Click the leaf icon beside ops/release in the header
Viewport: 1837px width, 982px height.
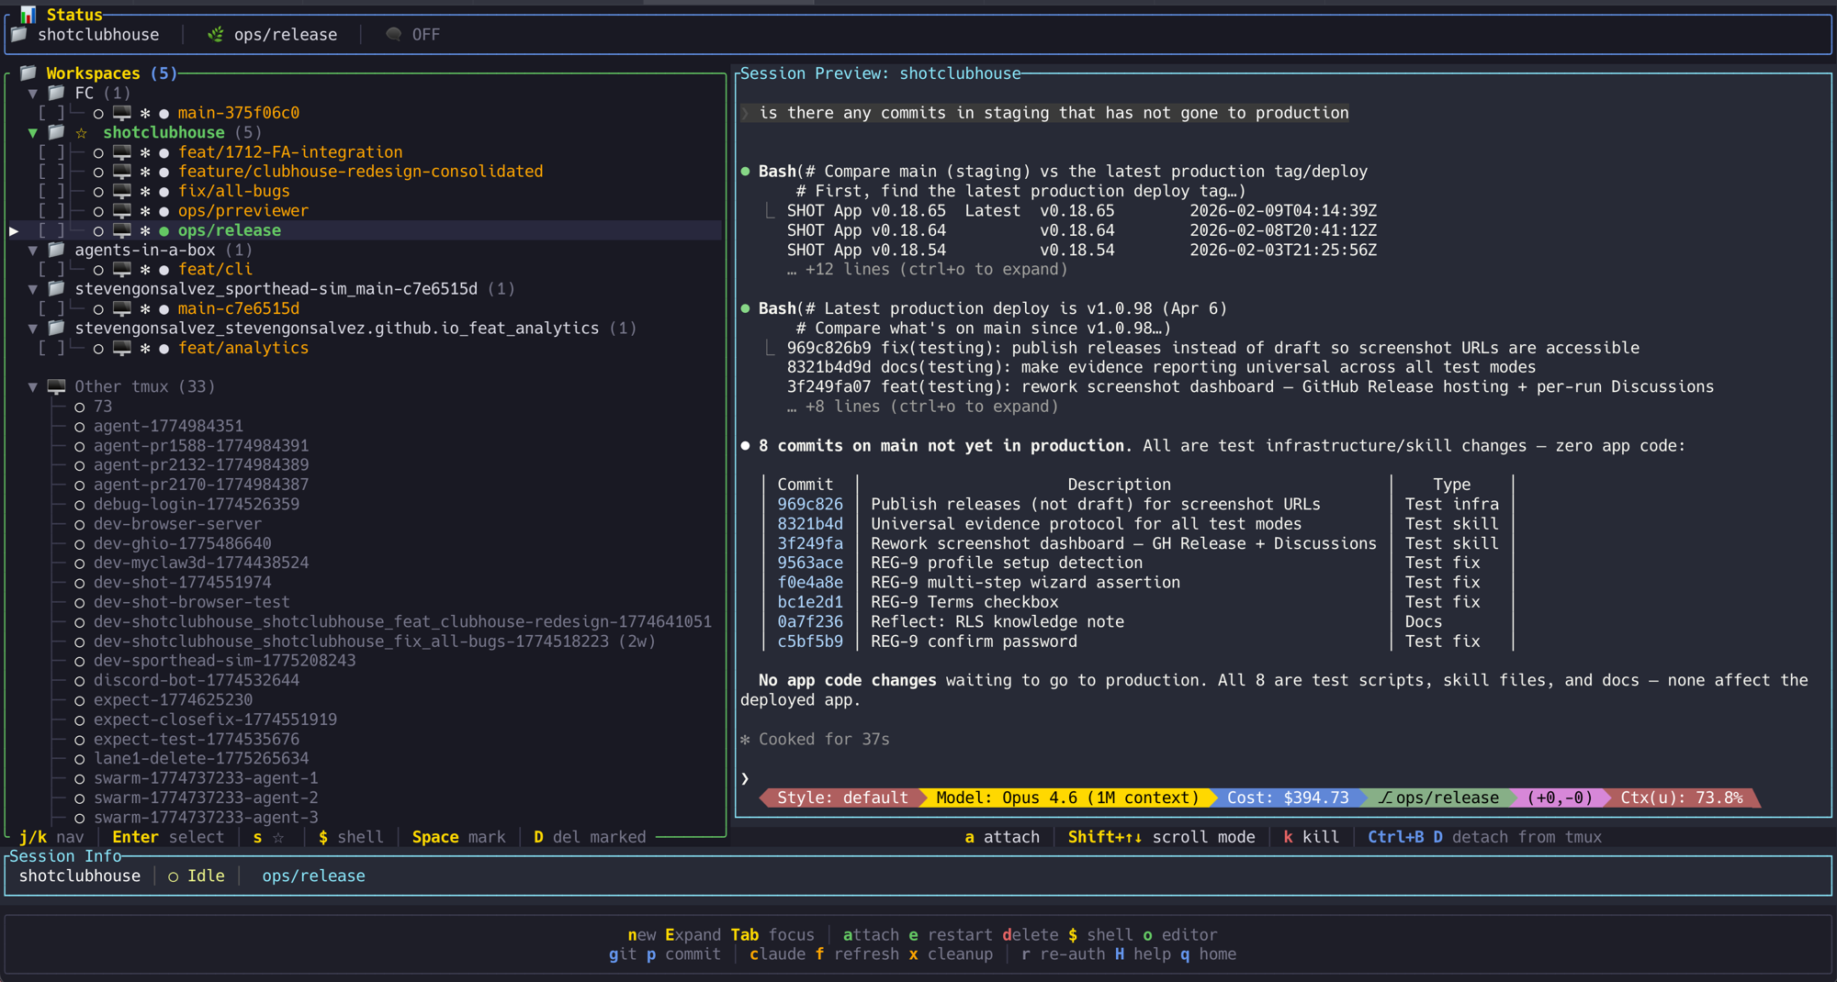[215, 33]
